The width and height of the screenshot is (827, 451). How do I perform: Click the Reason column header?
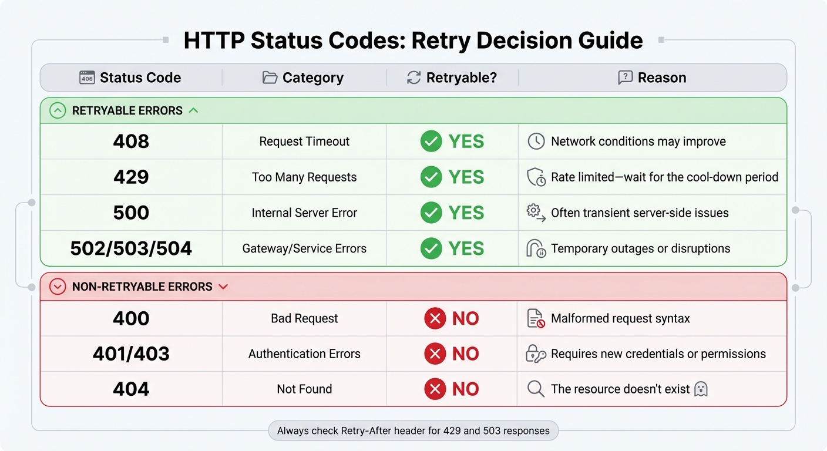[653, 78]
